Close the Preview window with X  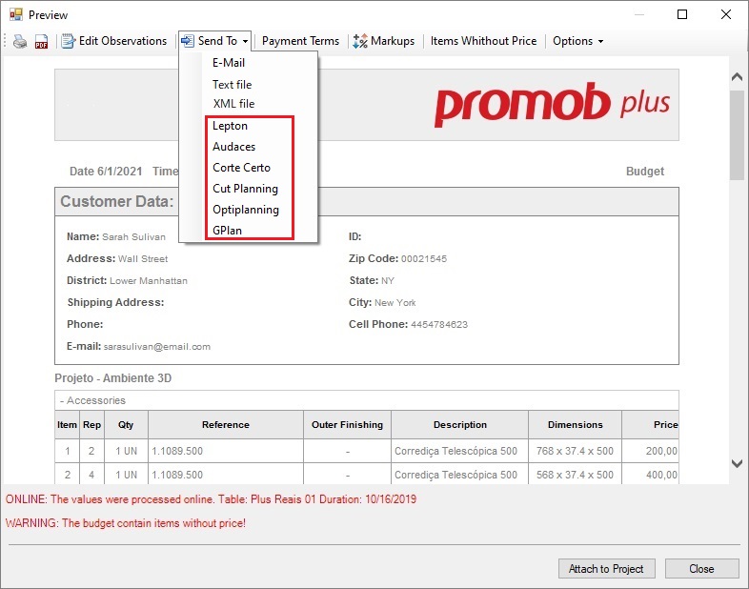[x=726, y=14]
